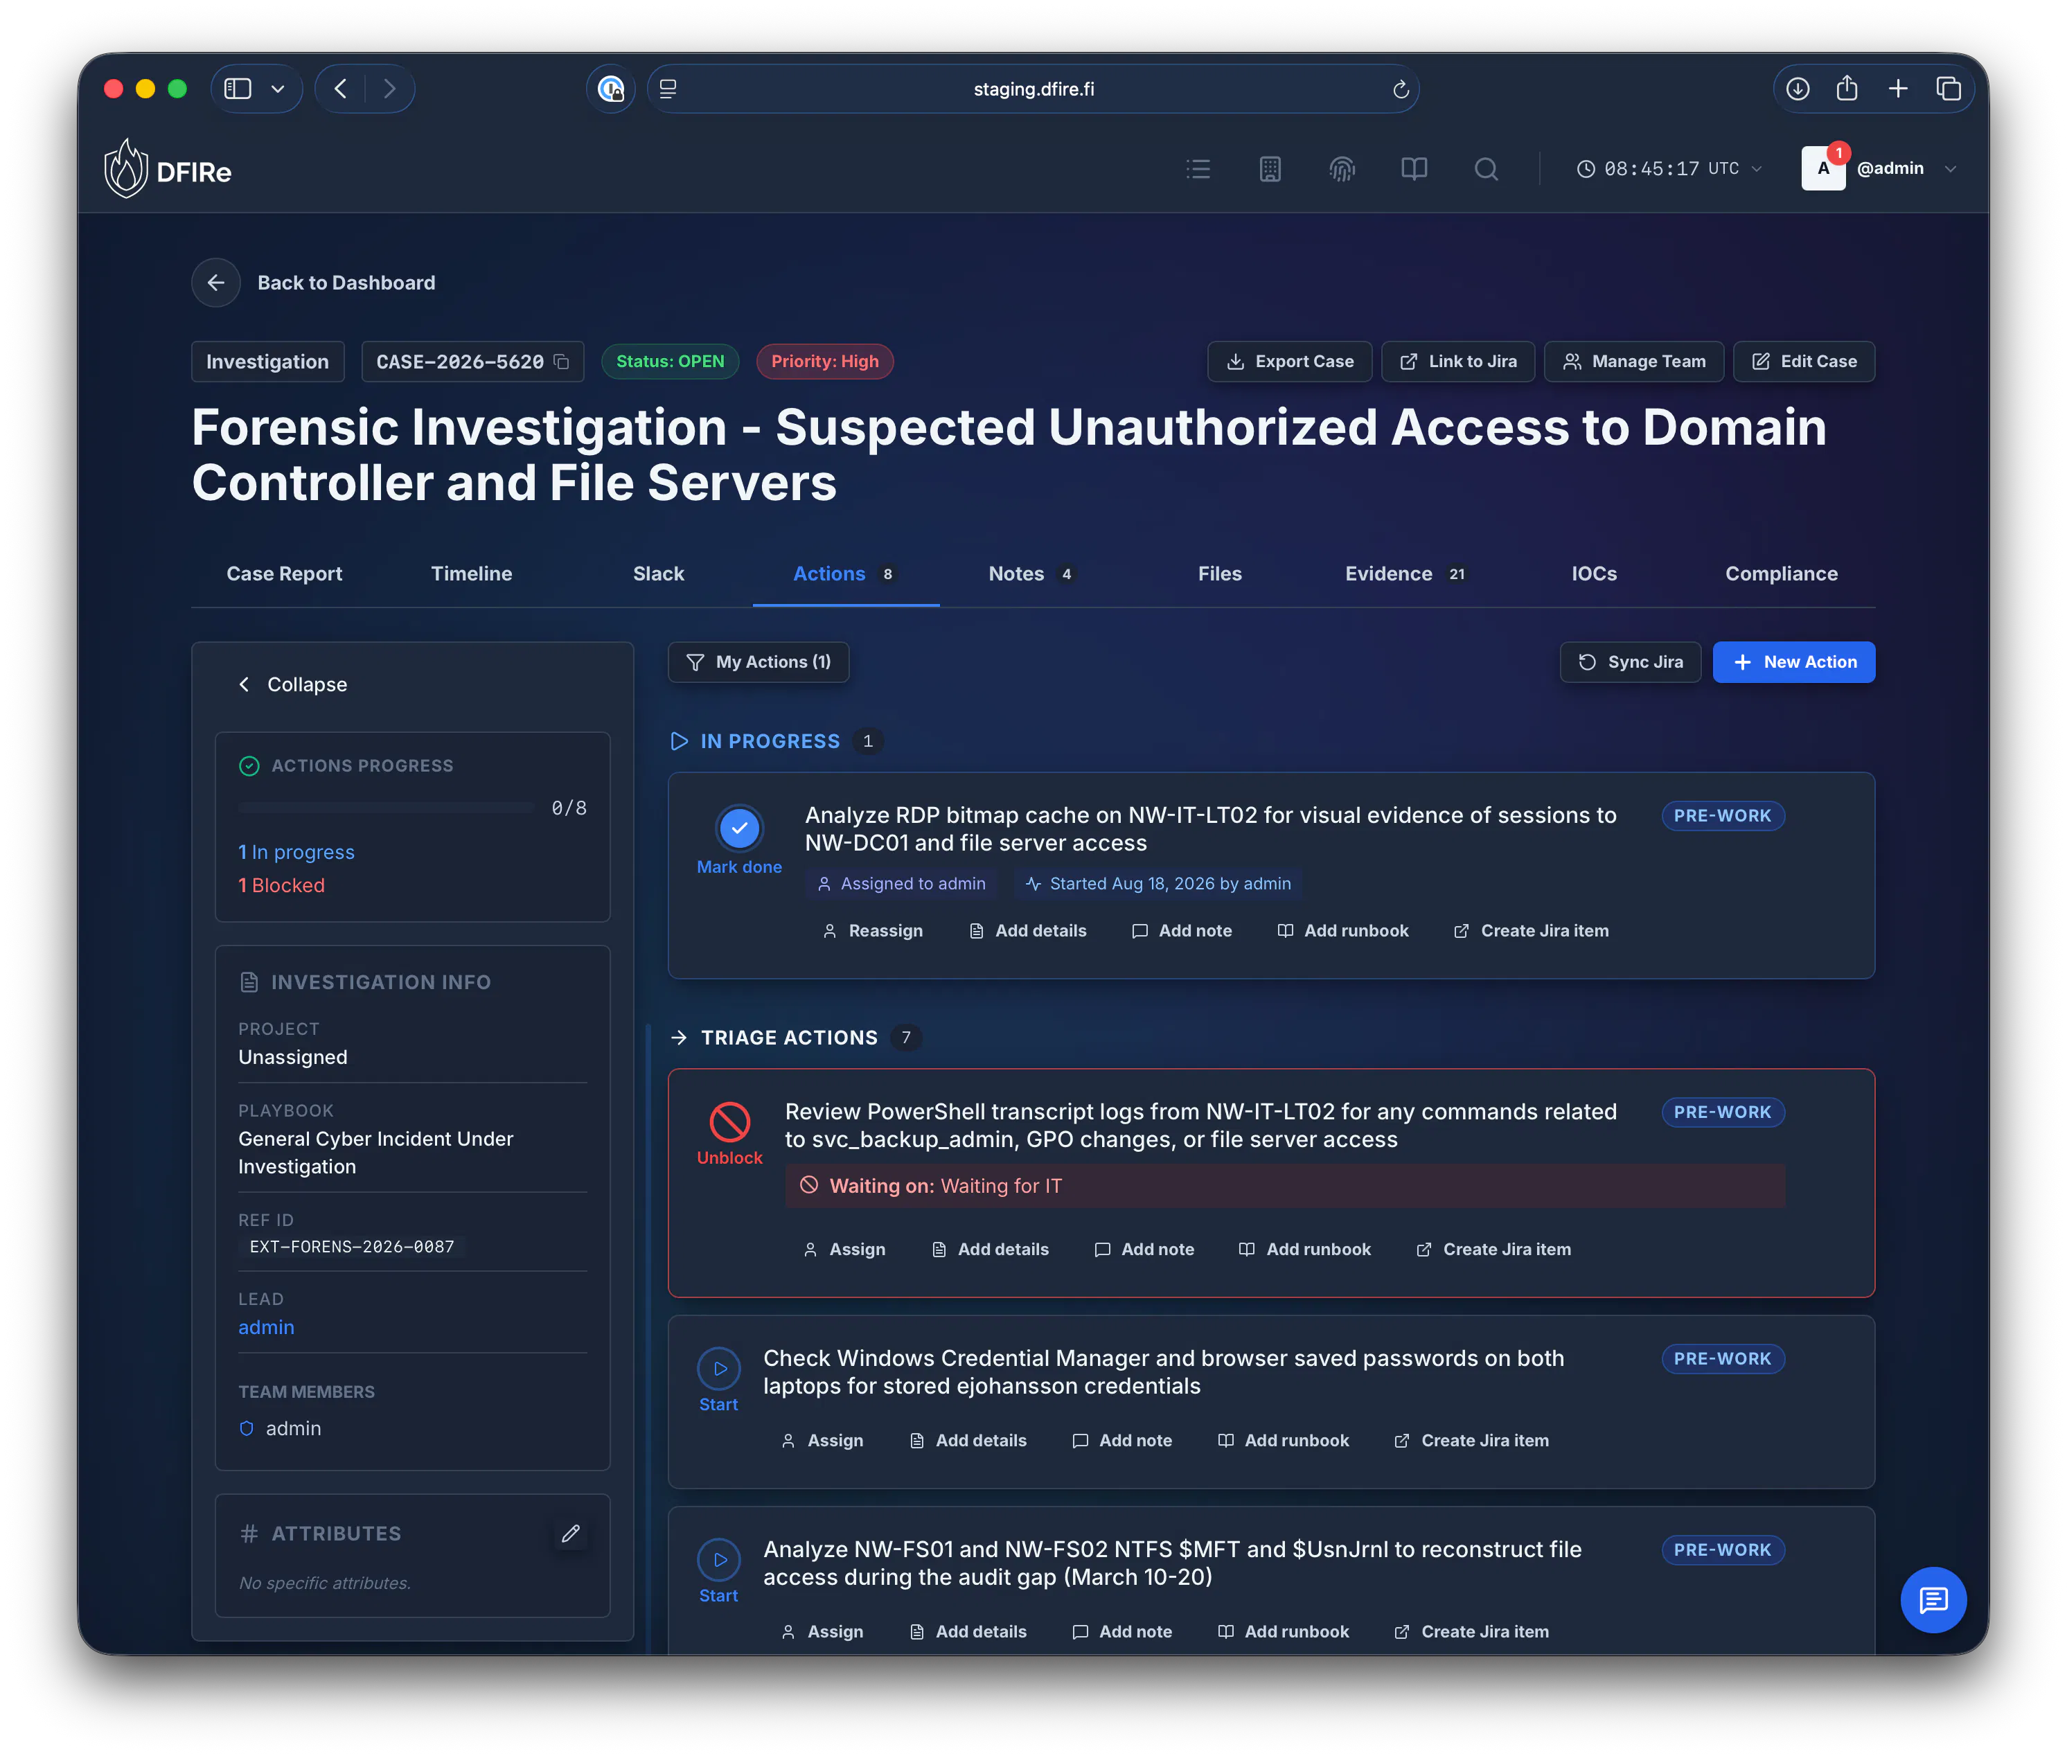Image resolution: width=2067 pixels, height=1758 pixels.
Task: Click the '1 Blocked' link
Action: (281, 885)
